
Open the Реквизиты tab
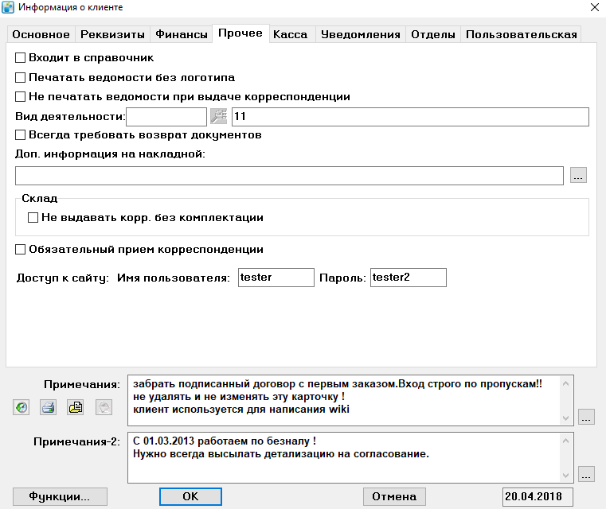(112, 34)
